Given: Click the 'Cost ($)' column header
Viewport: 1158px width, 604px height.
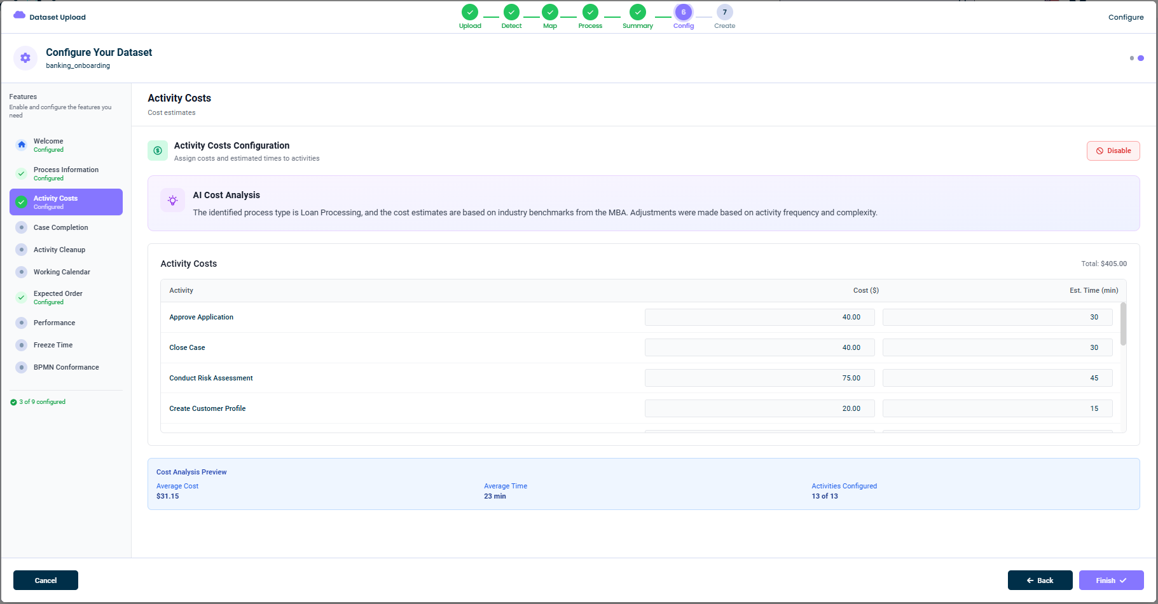Looking at the screenshot, I should click(865, 290).
